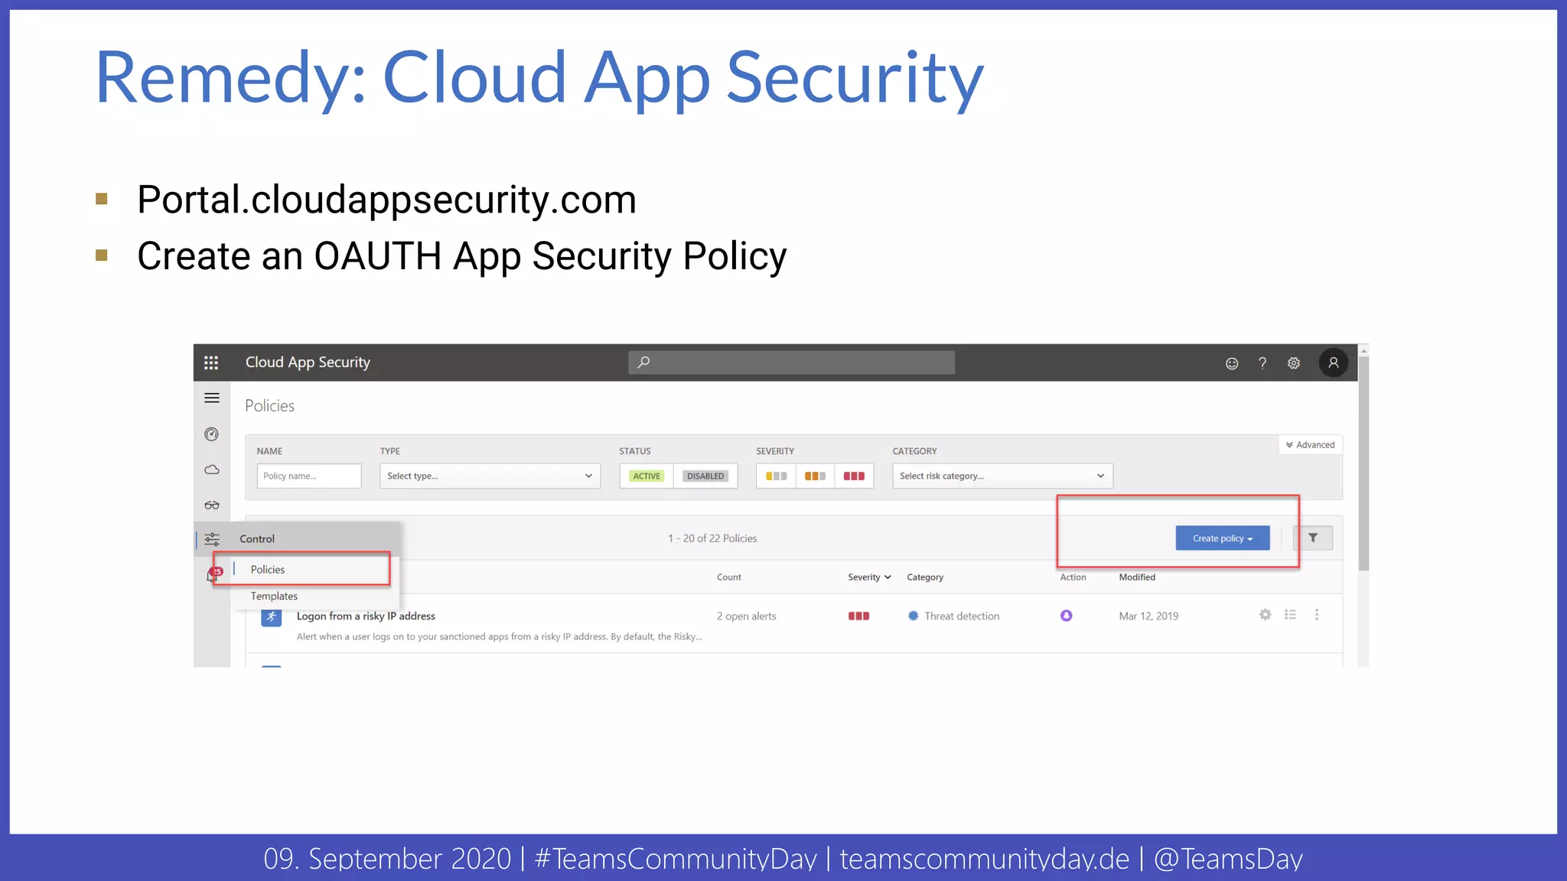Click the Category column header
The width and height of the screenshot is (1567, 881).
(x=925, y=577)
